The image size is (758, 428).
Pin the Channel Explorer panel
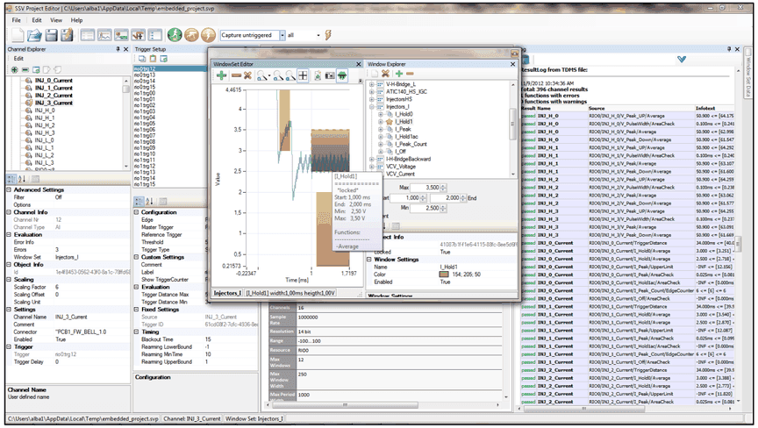[x=118, y=49]
